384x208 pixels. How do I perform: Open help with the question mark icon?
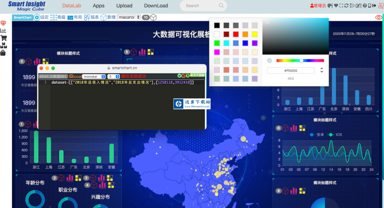(365, 6)
